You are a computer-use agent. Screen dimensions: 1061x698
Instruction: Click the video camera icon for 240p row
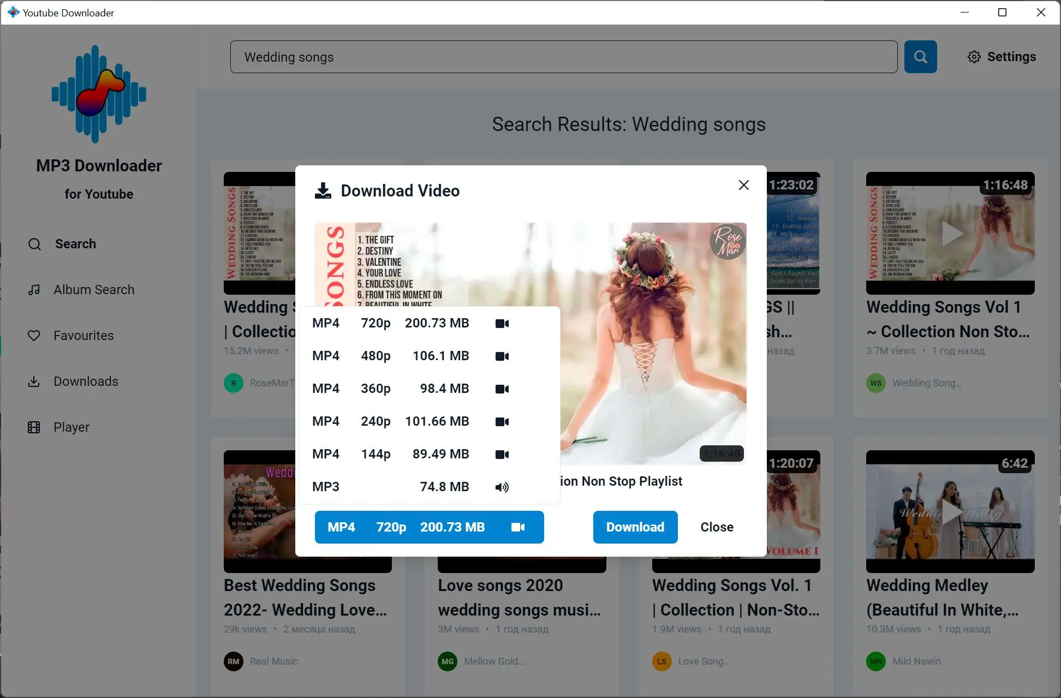[503, 421]
